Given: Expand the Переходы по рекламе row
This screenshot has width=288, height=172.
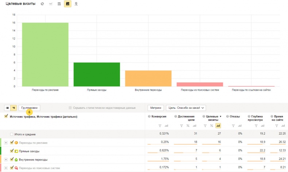Looking at the screenshot, I should [6, 143].
